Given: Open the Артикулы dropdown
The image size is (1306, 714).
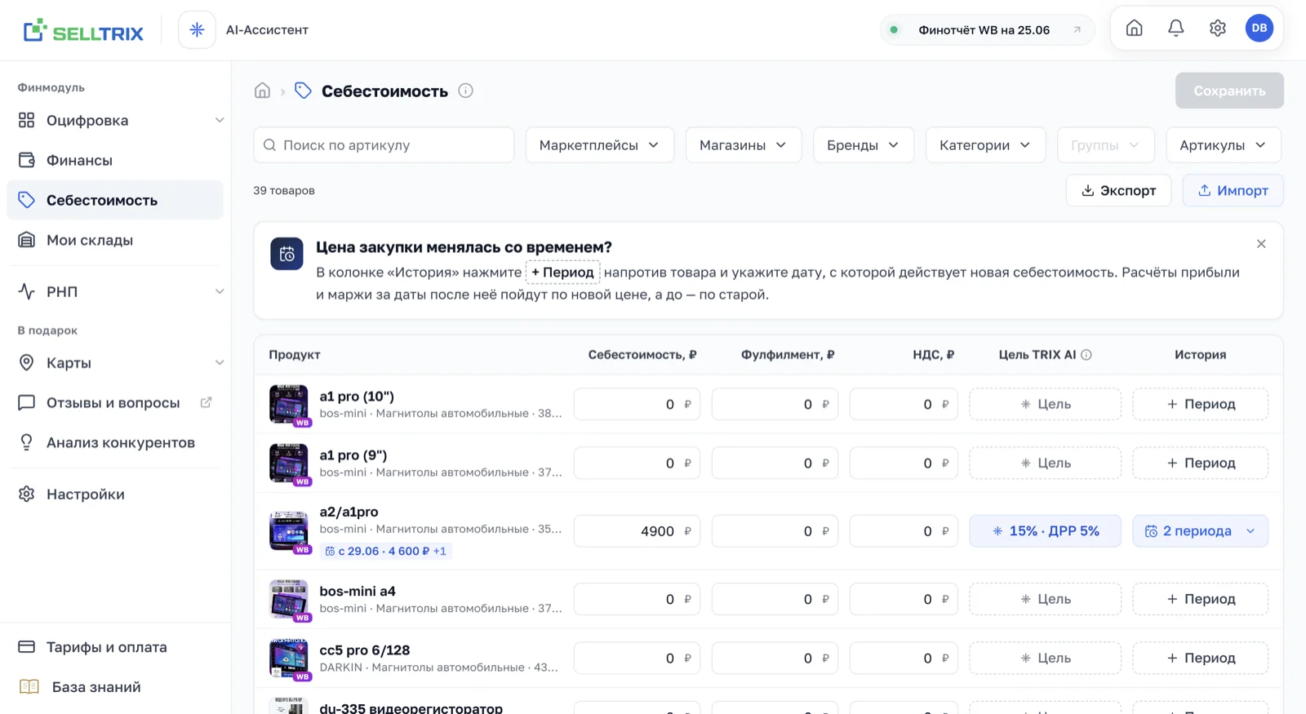Looking at the screenshot, I should (1223, 145).
